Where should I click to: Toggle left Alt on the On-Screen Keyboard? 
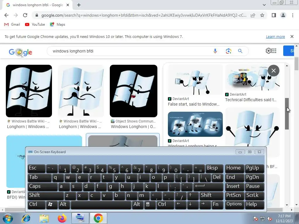click(64, 205)
